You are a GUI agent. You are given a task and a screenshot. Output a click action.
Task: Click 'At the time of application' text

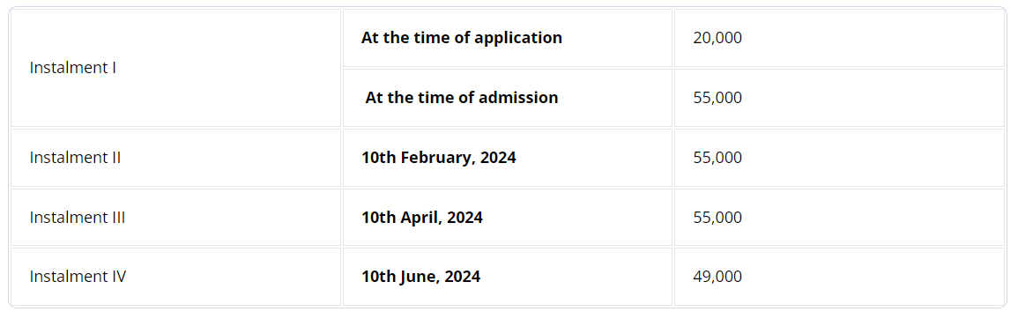462,38
